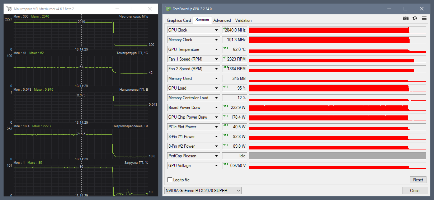
Task: Click the 178.4 W chip power value
Action: 235,117
